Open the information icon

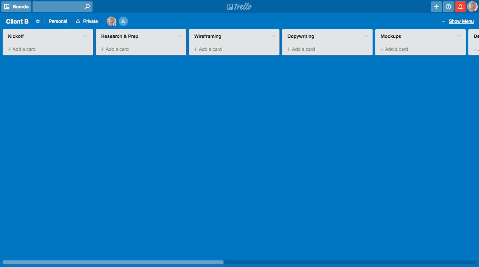coord(448,7)
